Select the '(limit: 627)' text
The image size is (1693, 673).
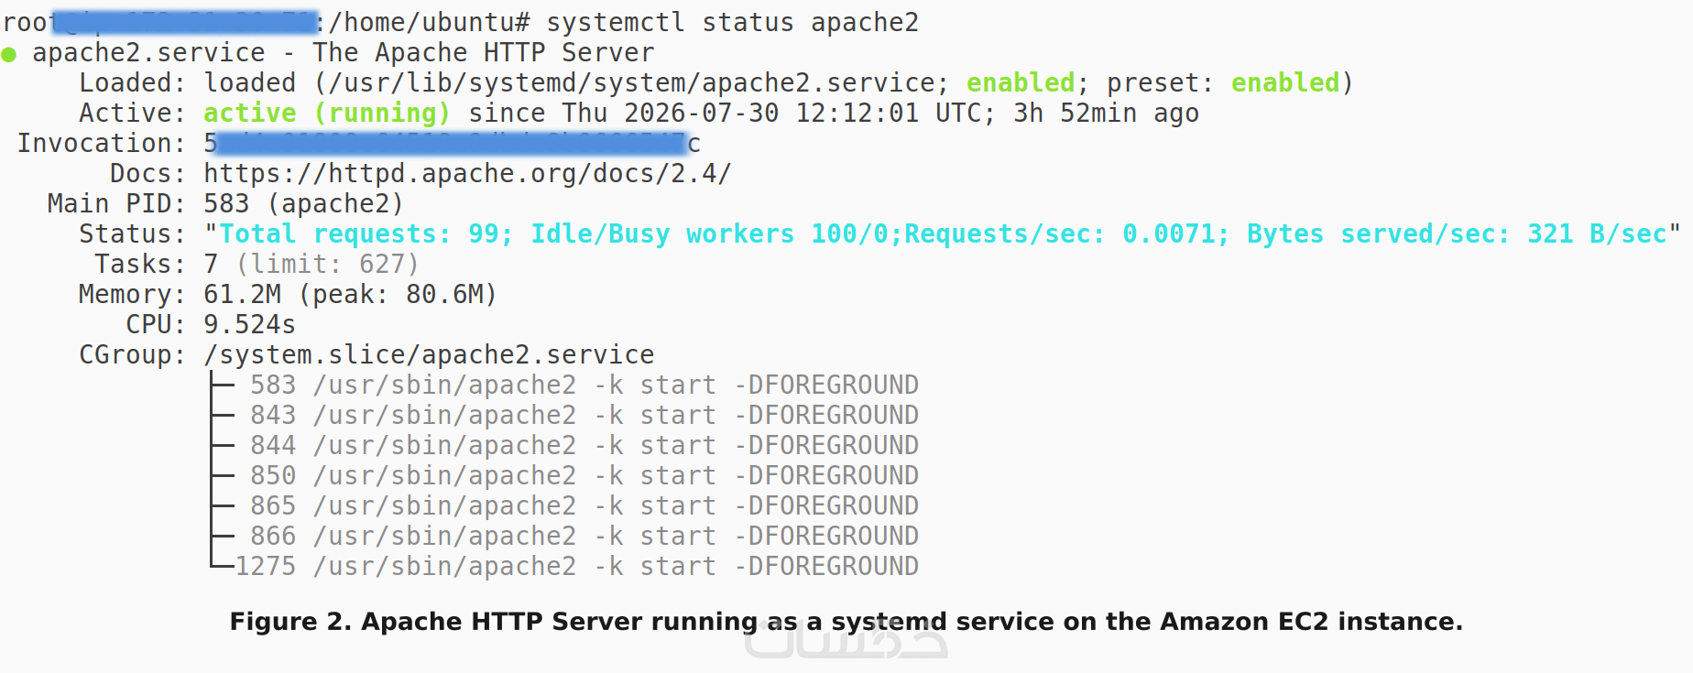(x=327, y=265)
